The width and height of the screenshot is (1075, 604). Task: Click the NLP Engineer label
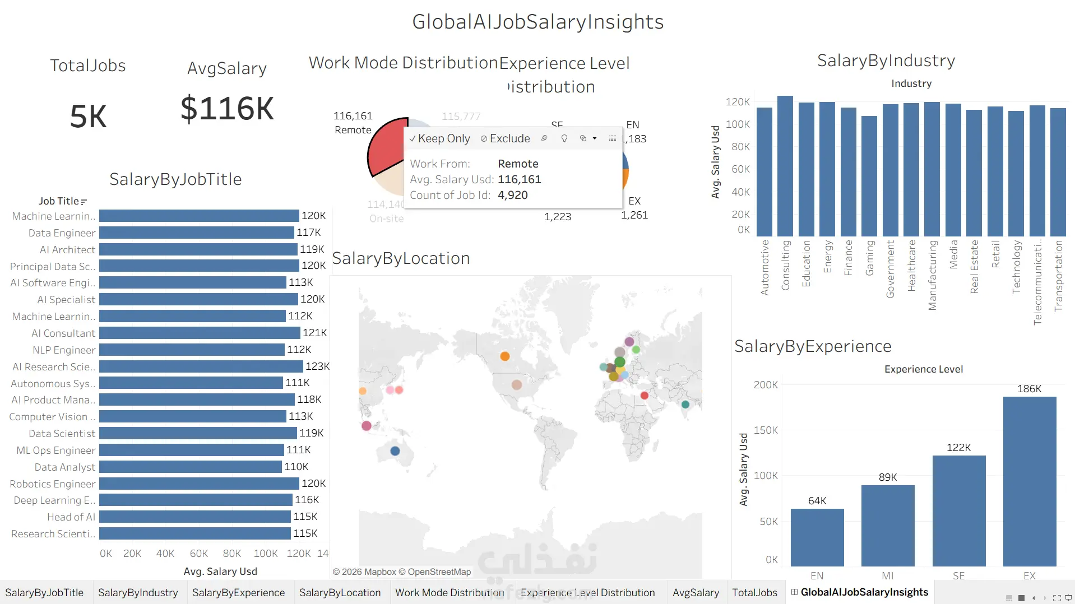(64, 350)
